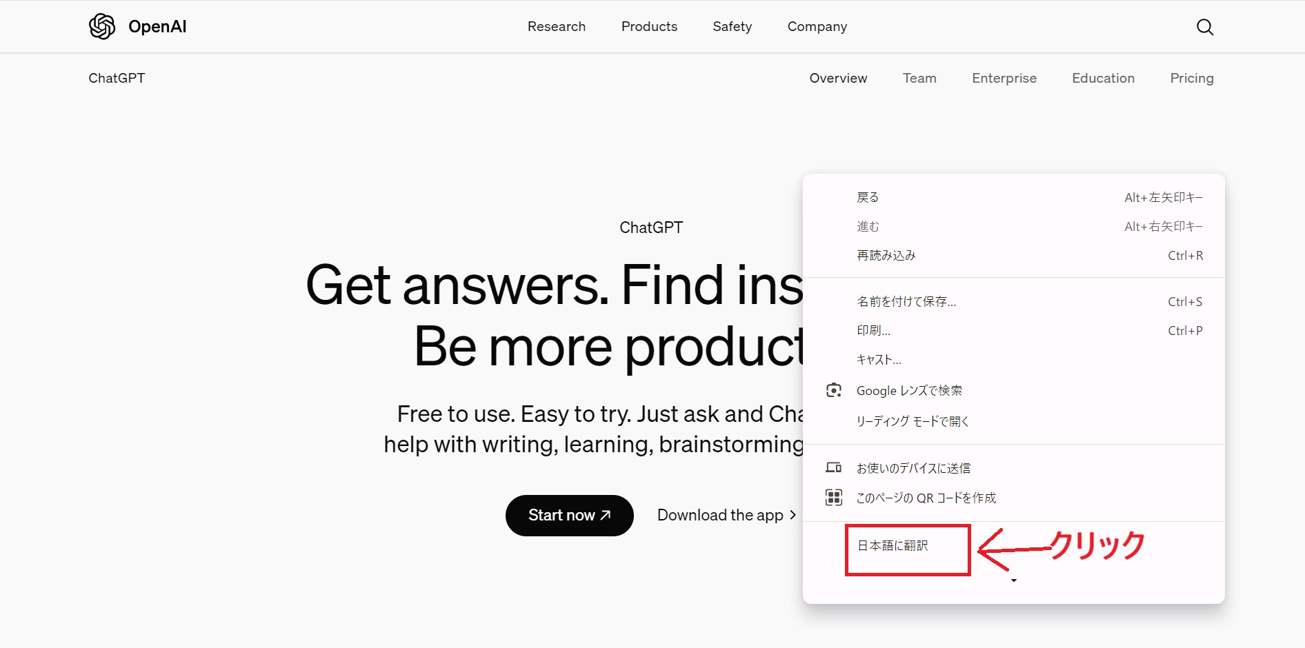
Task: Select 印刷... in the context menu
Action: point(1013,330)
